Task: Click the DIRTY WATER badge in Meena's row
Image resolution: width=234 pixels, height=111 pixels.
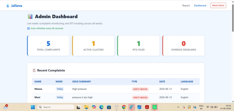Action: point(140,89)
